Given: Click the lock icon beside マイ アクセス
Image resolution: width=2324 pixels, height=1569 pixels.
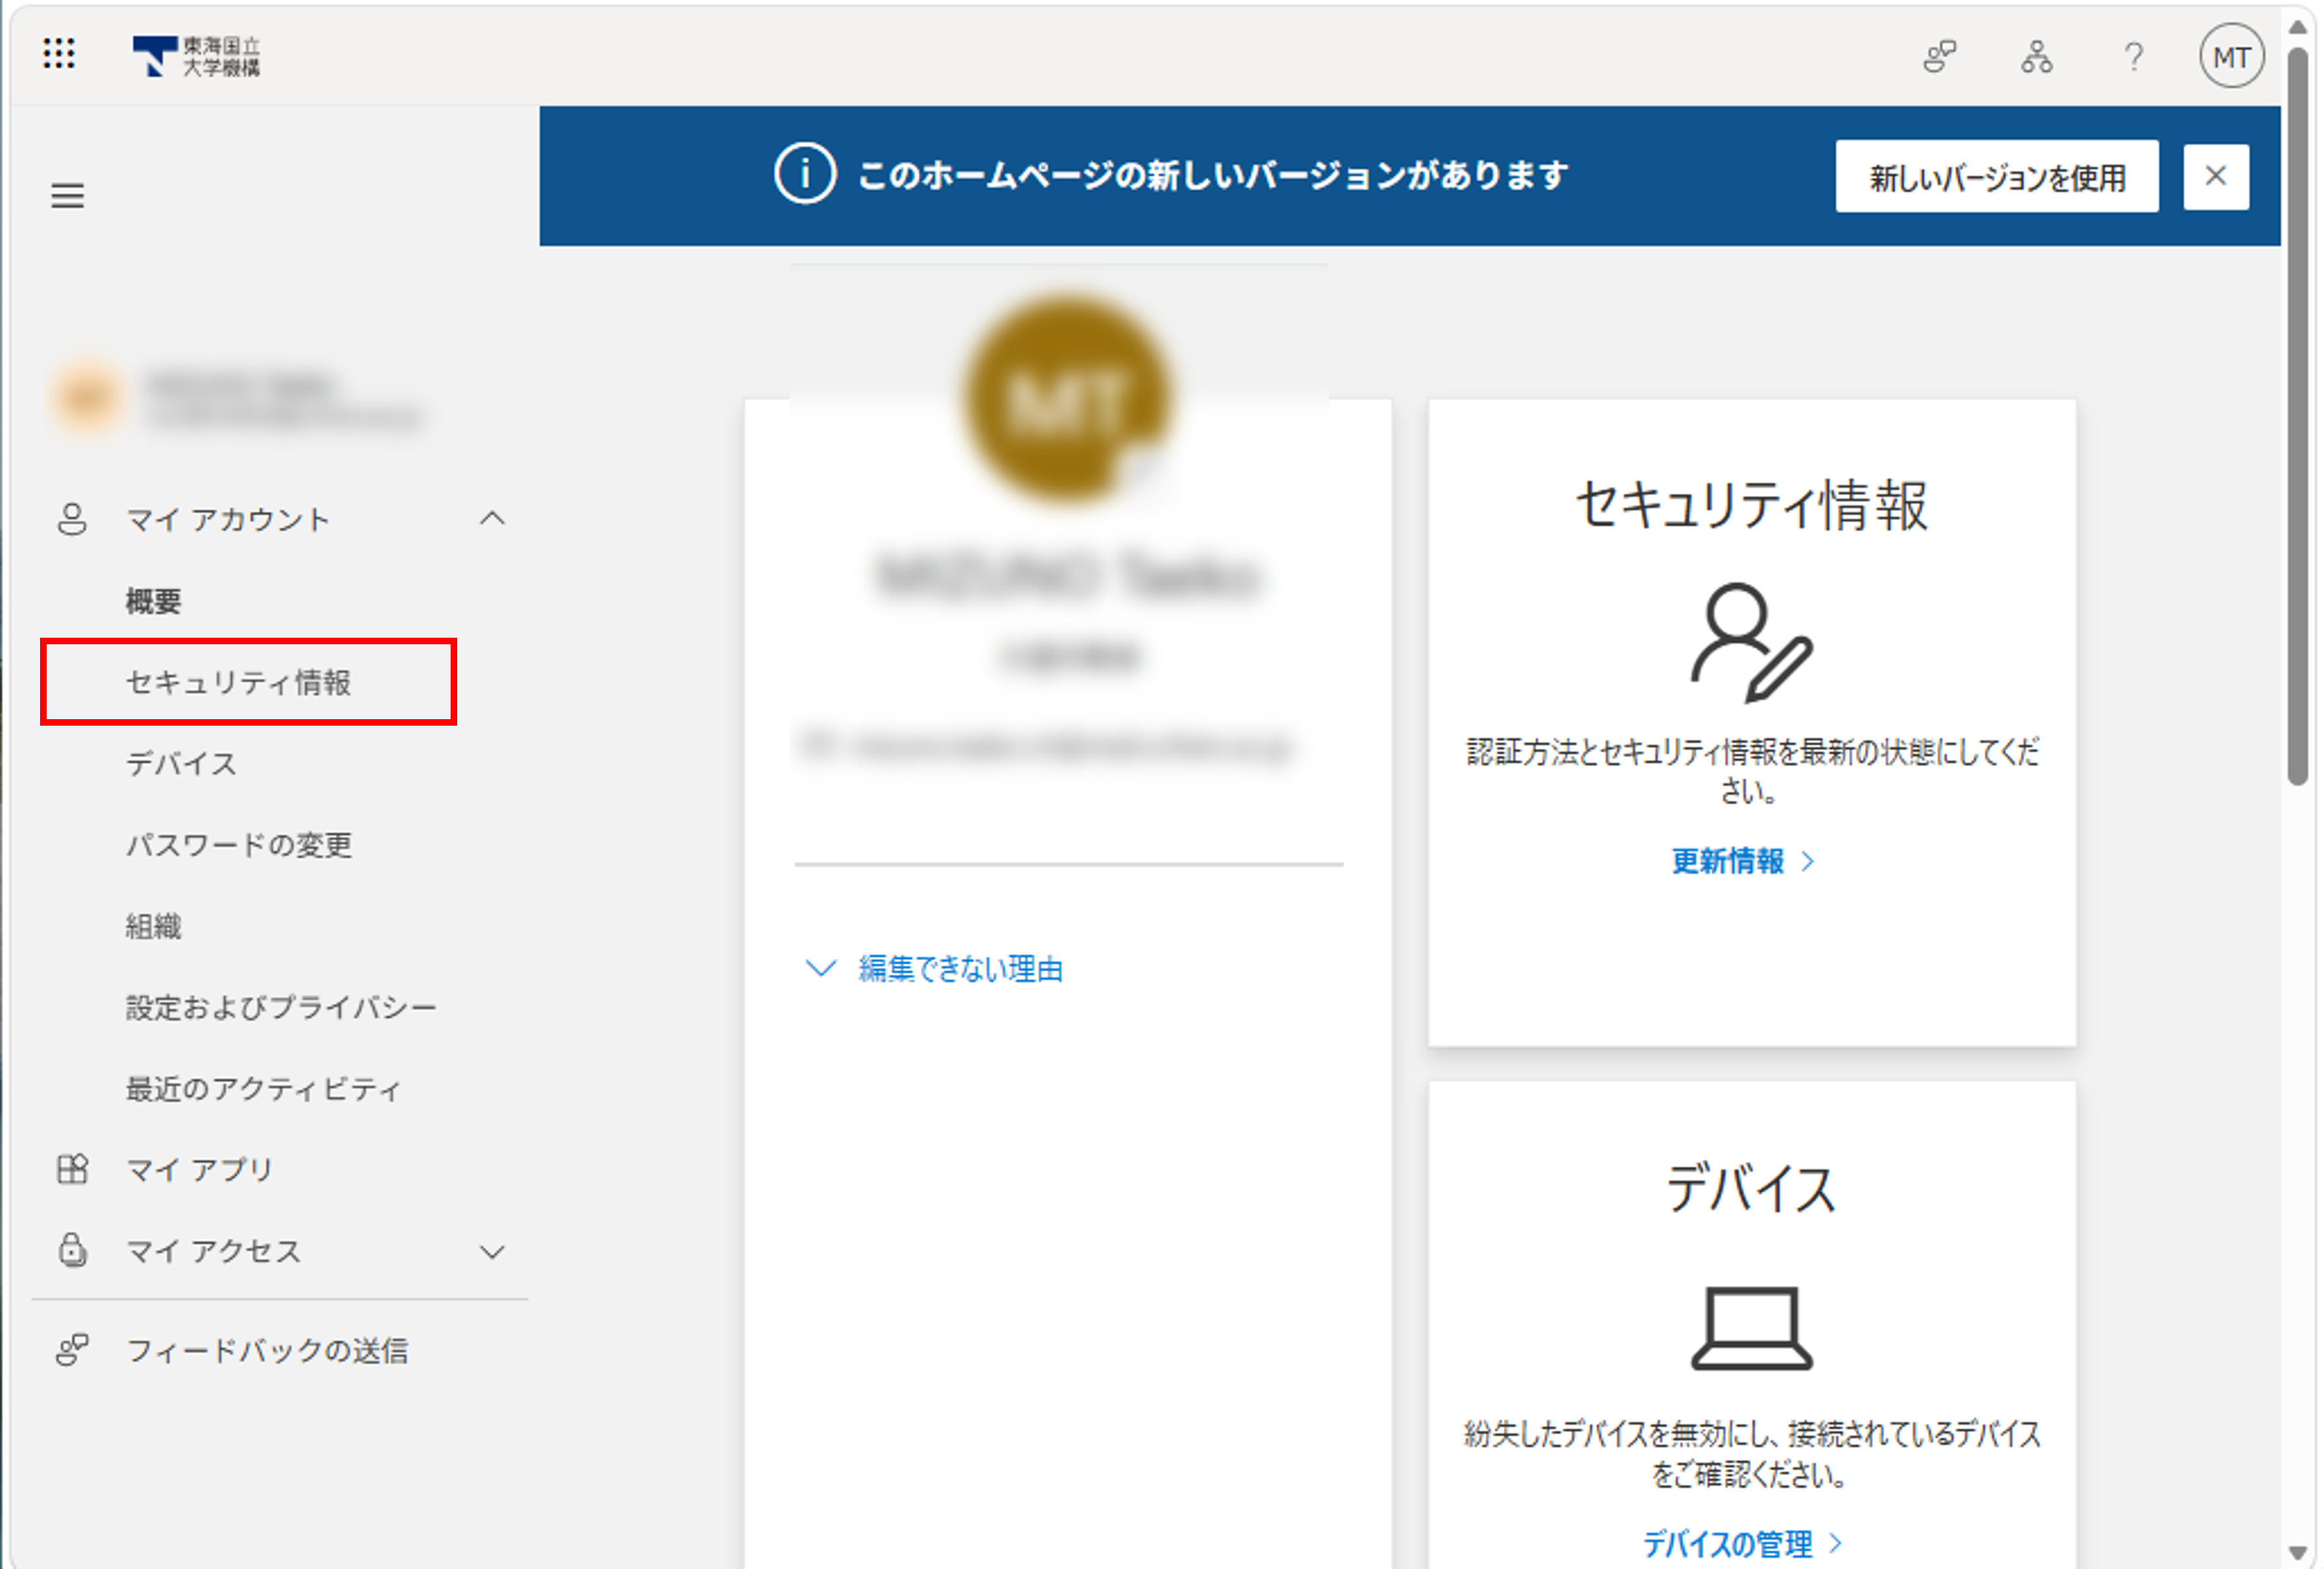Looking at the screenshot, I should point(72,1250).
